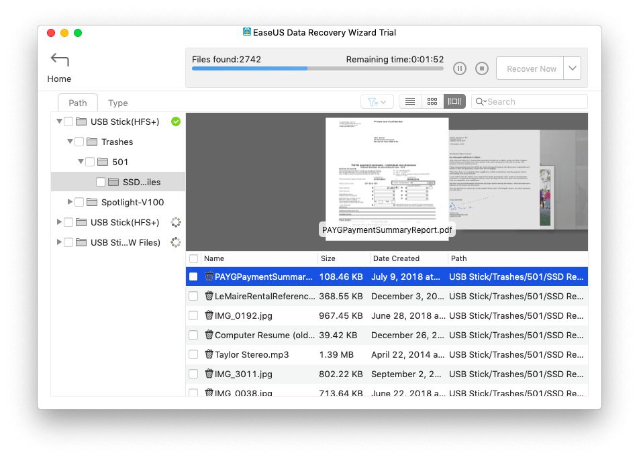
Task: Click the scanning spinner beside collapsed USB Stick(HFS+)
Action: (x=176, y=222)
